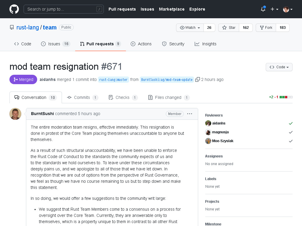
Task: Click the Security shield icon
Action: point(164,44)
